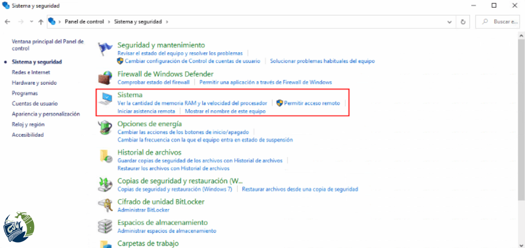Click the Cifrado de unidad BitLocker key icon

click(x=105, y=206)
